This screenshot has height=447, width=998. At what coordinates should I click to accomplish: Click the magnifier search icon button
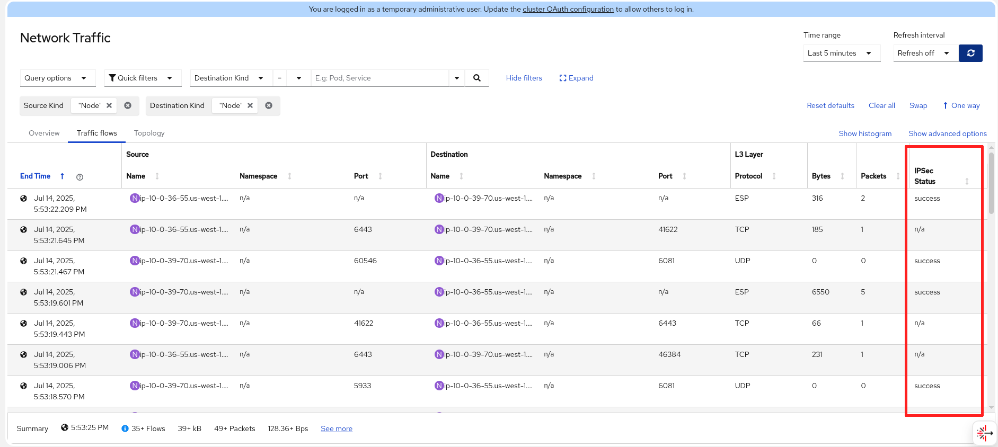(476, 78)
